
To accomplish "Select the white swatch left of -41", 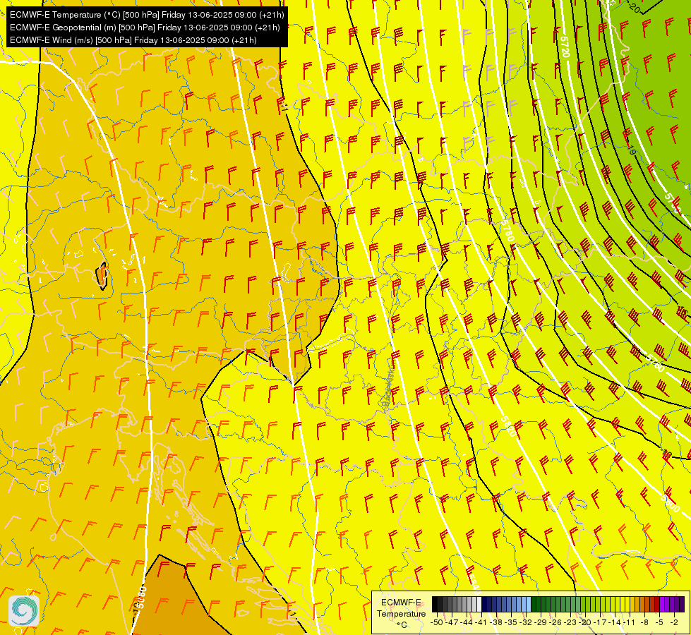I will coord(479,605).
